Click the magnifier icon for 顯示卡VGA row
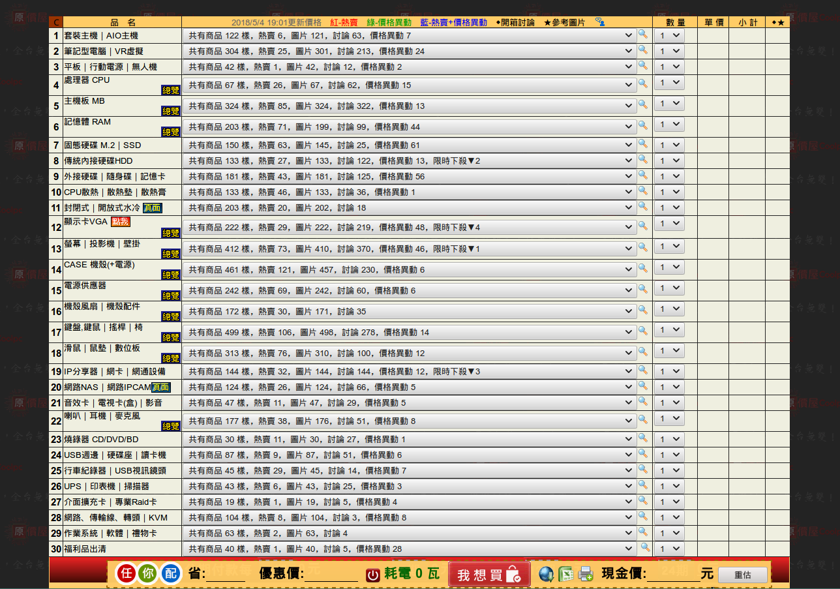 (x=642, y=226)
